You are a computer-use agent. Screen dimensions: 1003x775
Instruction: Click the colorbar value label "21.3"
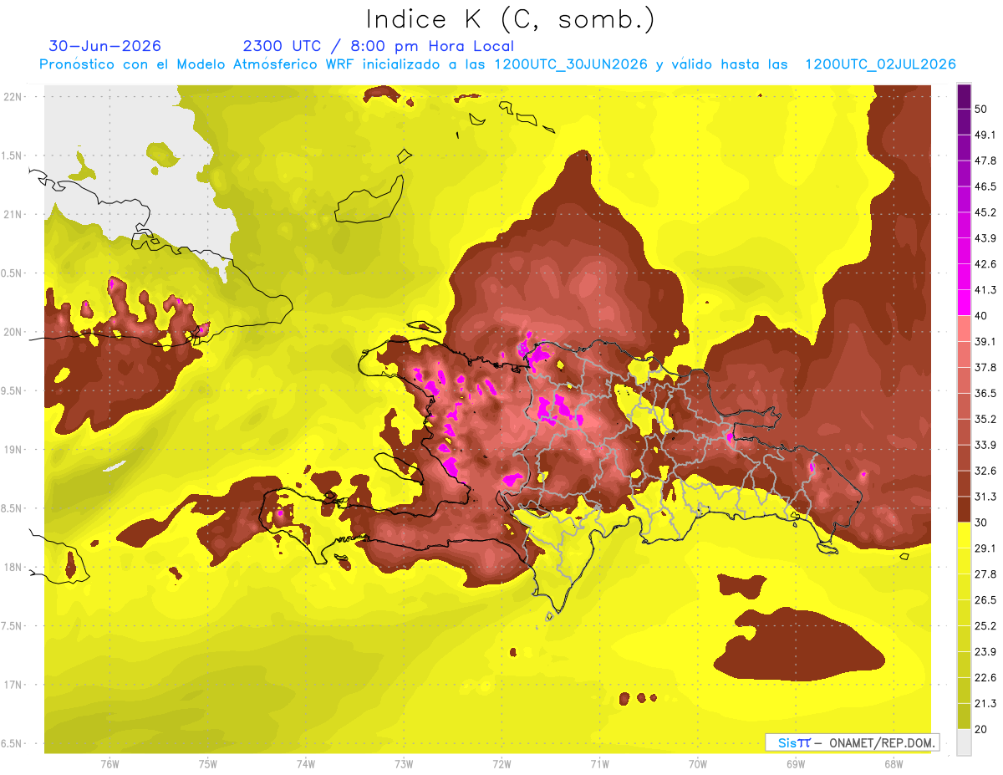click(985, 703)
